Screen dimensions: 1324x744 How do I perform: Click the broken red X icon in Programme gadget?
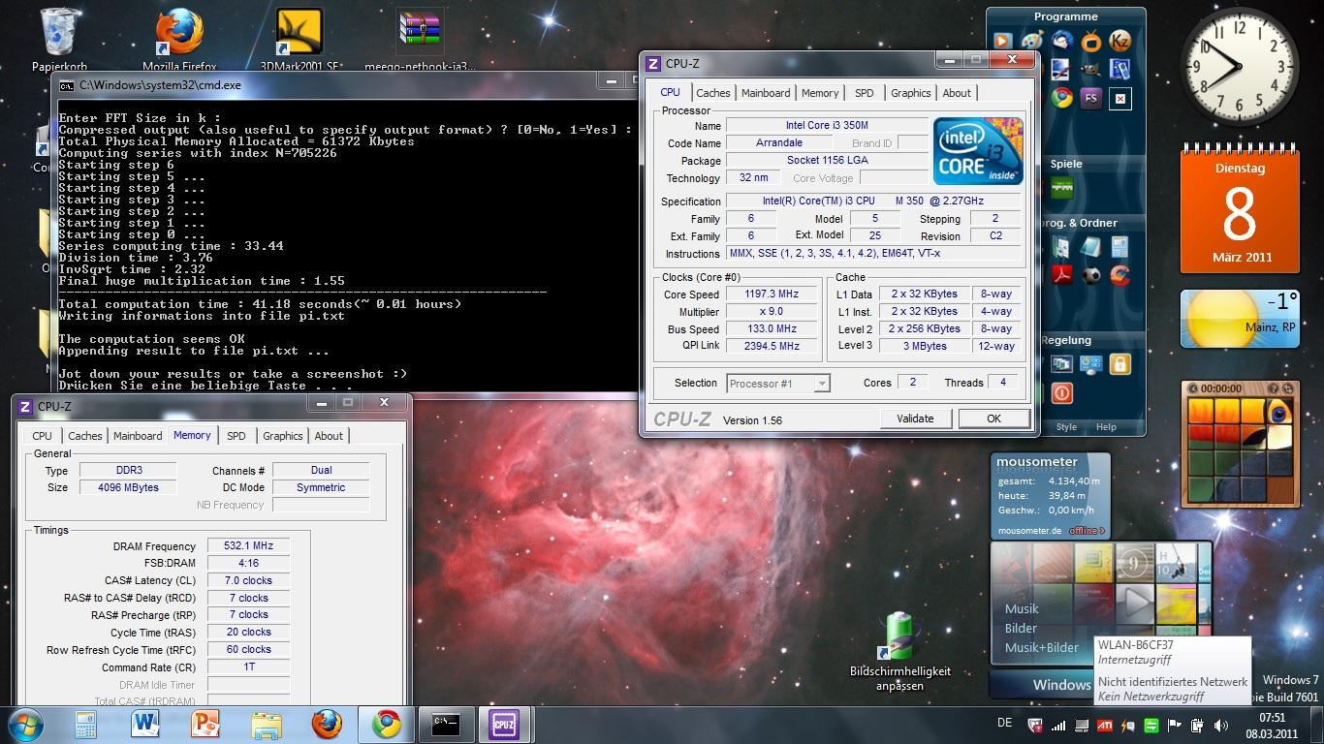coord(1119,98)
